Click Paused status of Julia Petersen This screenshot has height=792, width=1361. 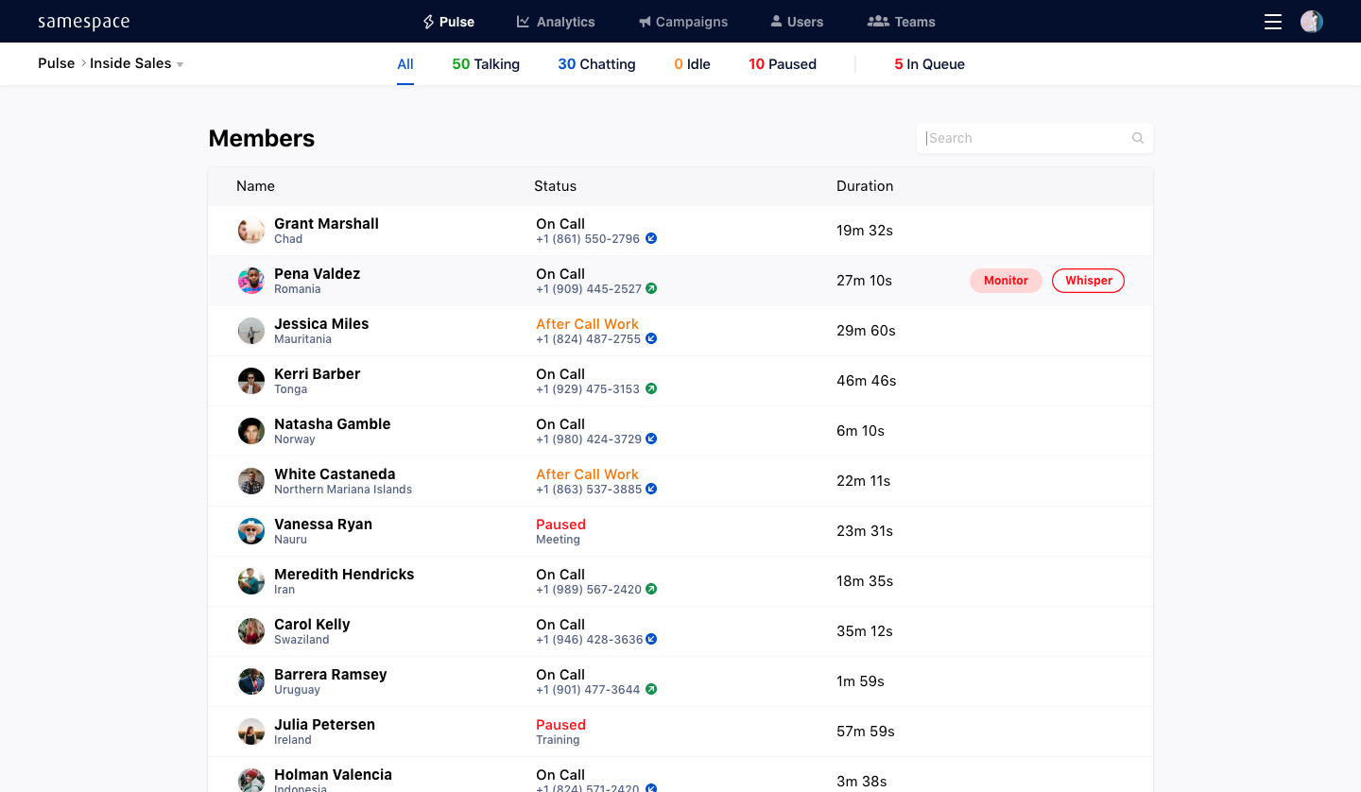coord(560,725)
